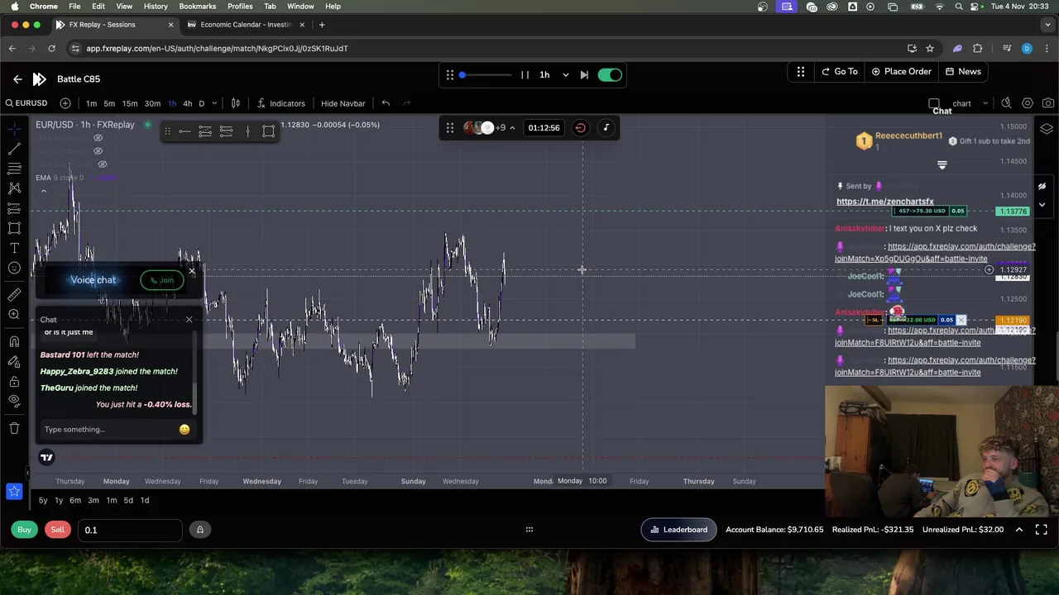
Task: Open replay speed 1h dropdown chevron
Action: click(566, 75)
